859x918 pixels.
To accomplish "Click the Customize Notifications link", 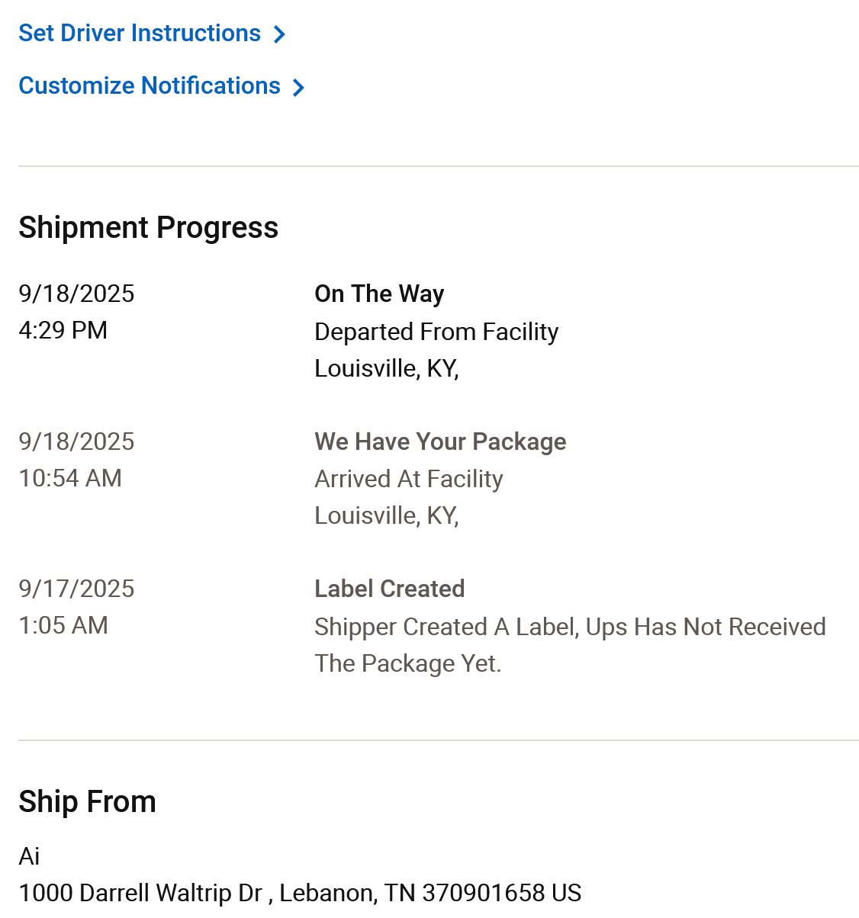I will (150, 86).
